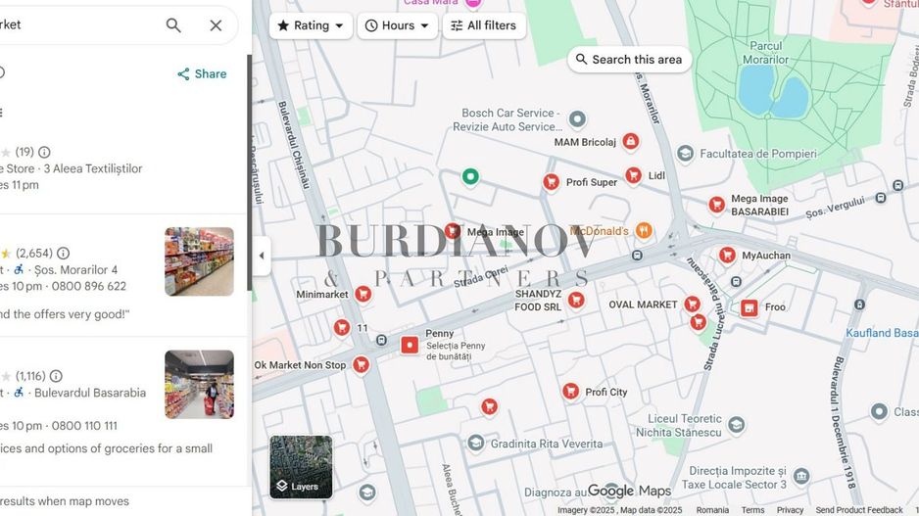The width and height of the screenshot is (919, 516).
Task: Select SHANDYZ FOOD SRL pin
Action: (x=576, y=301)
